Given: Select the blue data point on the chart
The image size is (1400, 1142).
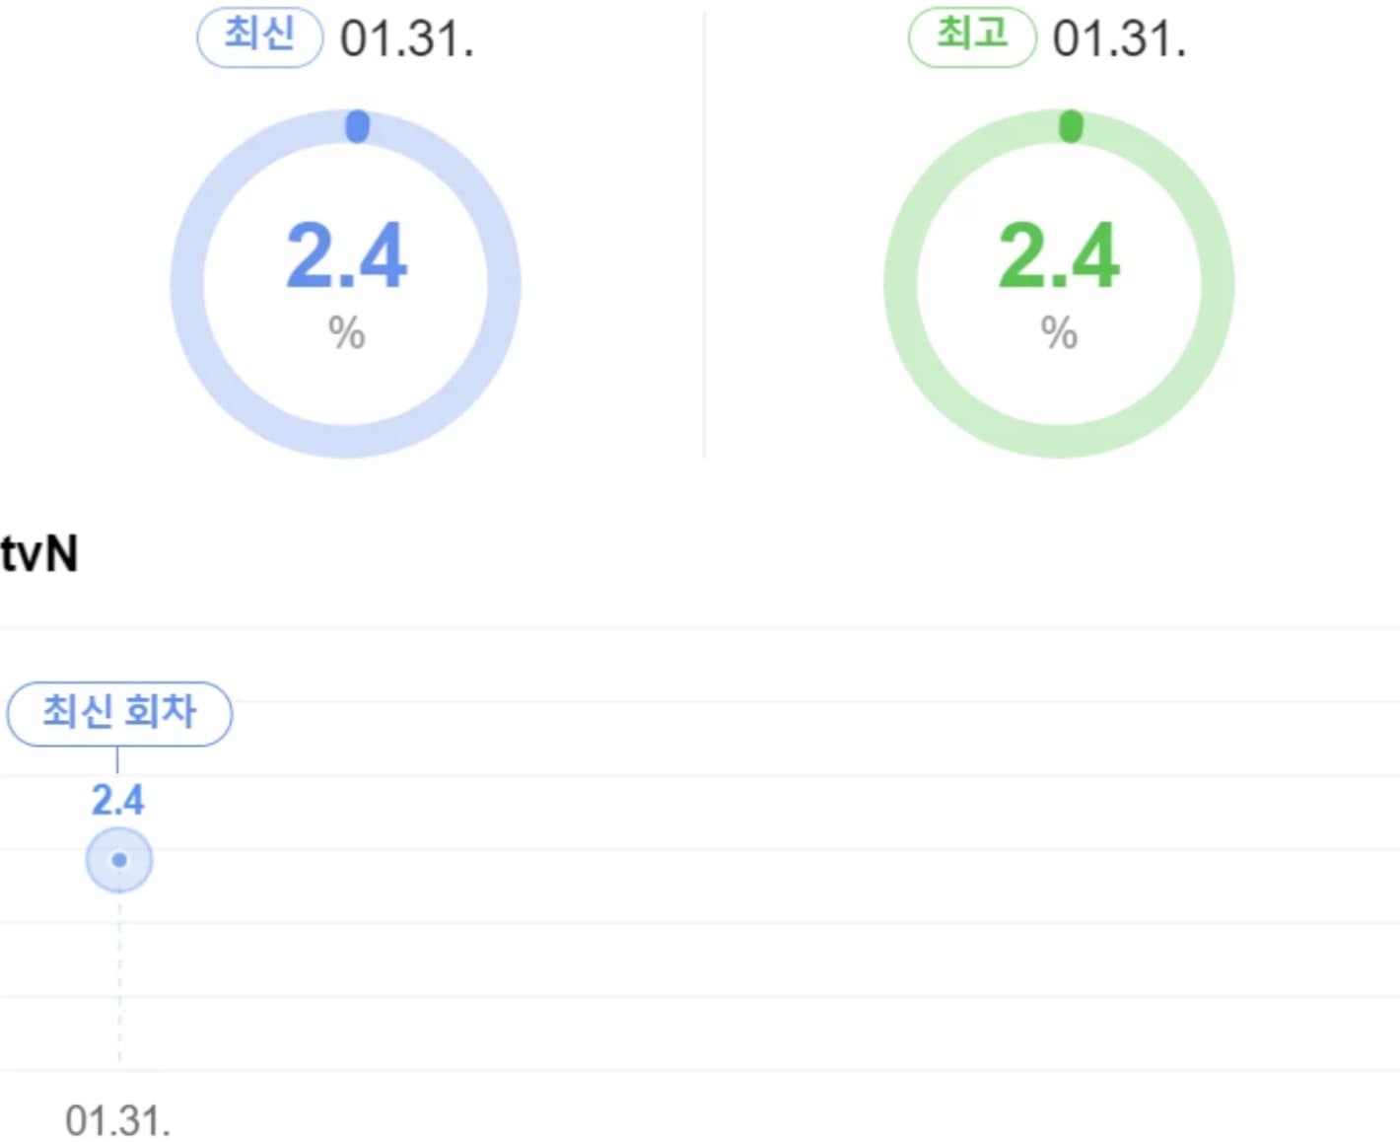Looking at the screenshot, I should point(119,860).
